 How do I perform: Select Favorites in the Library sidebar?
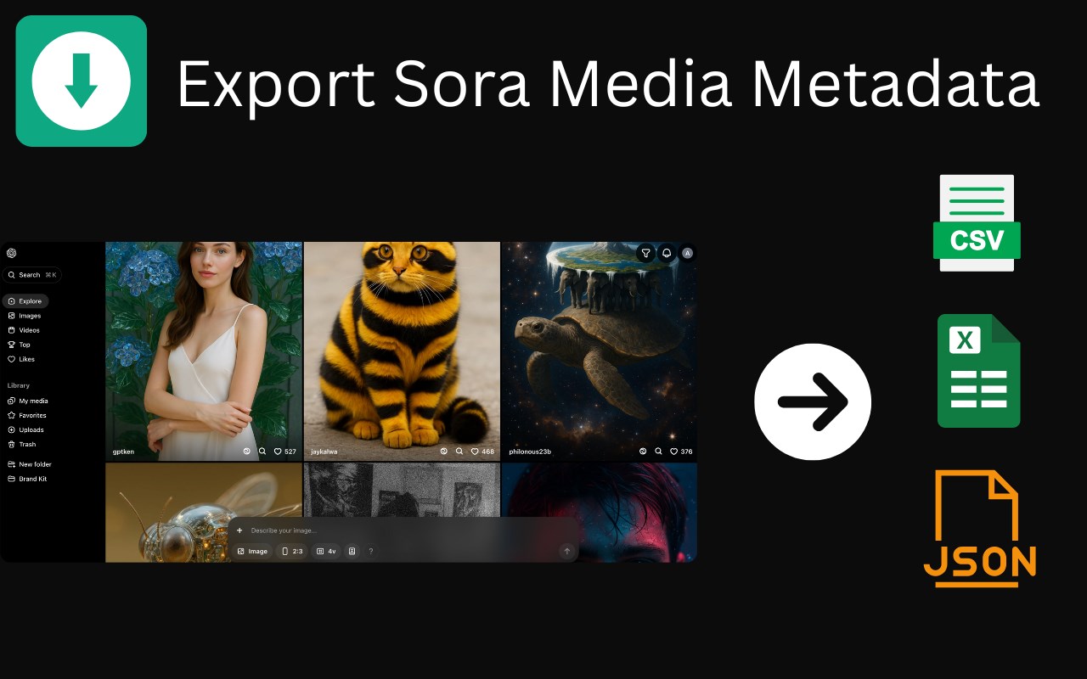tap(26, 415)
